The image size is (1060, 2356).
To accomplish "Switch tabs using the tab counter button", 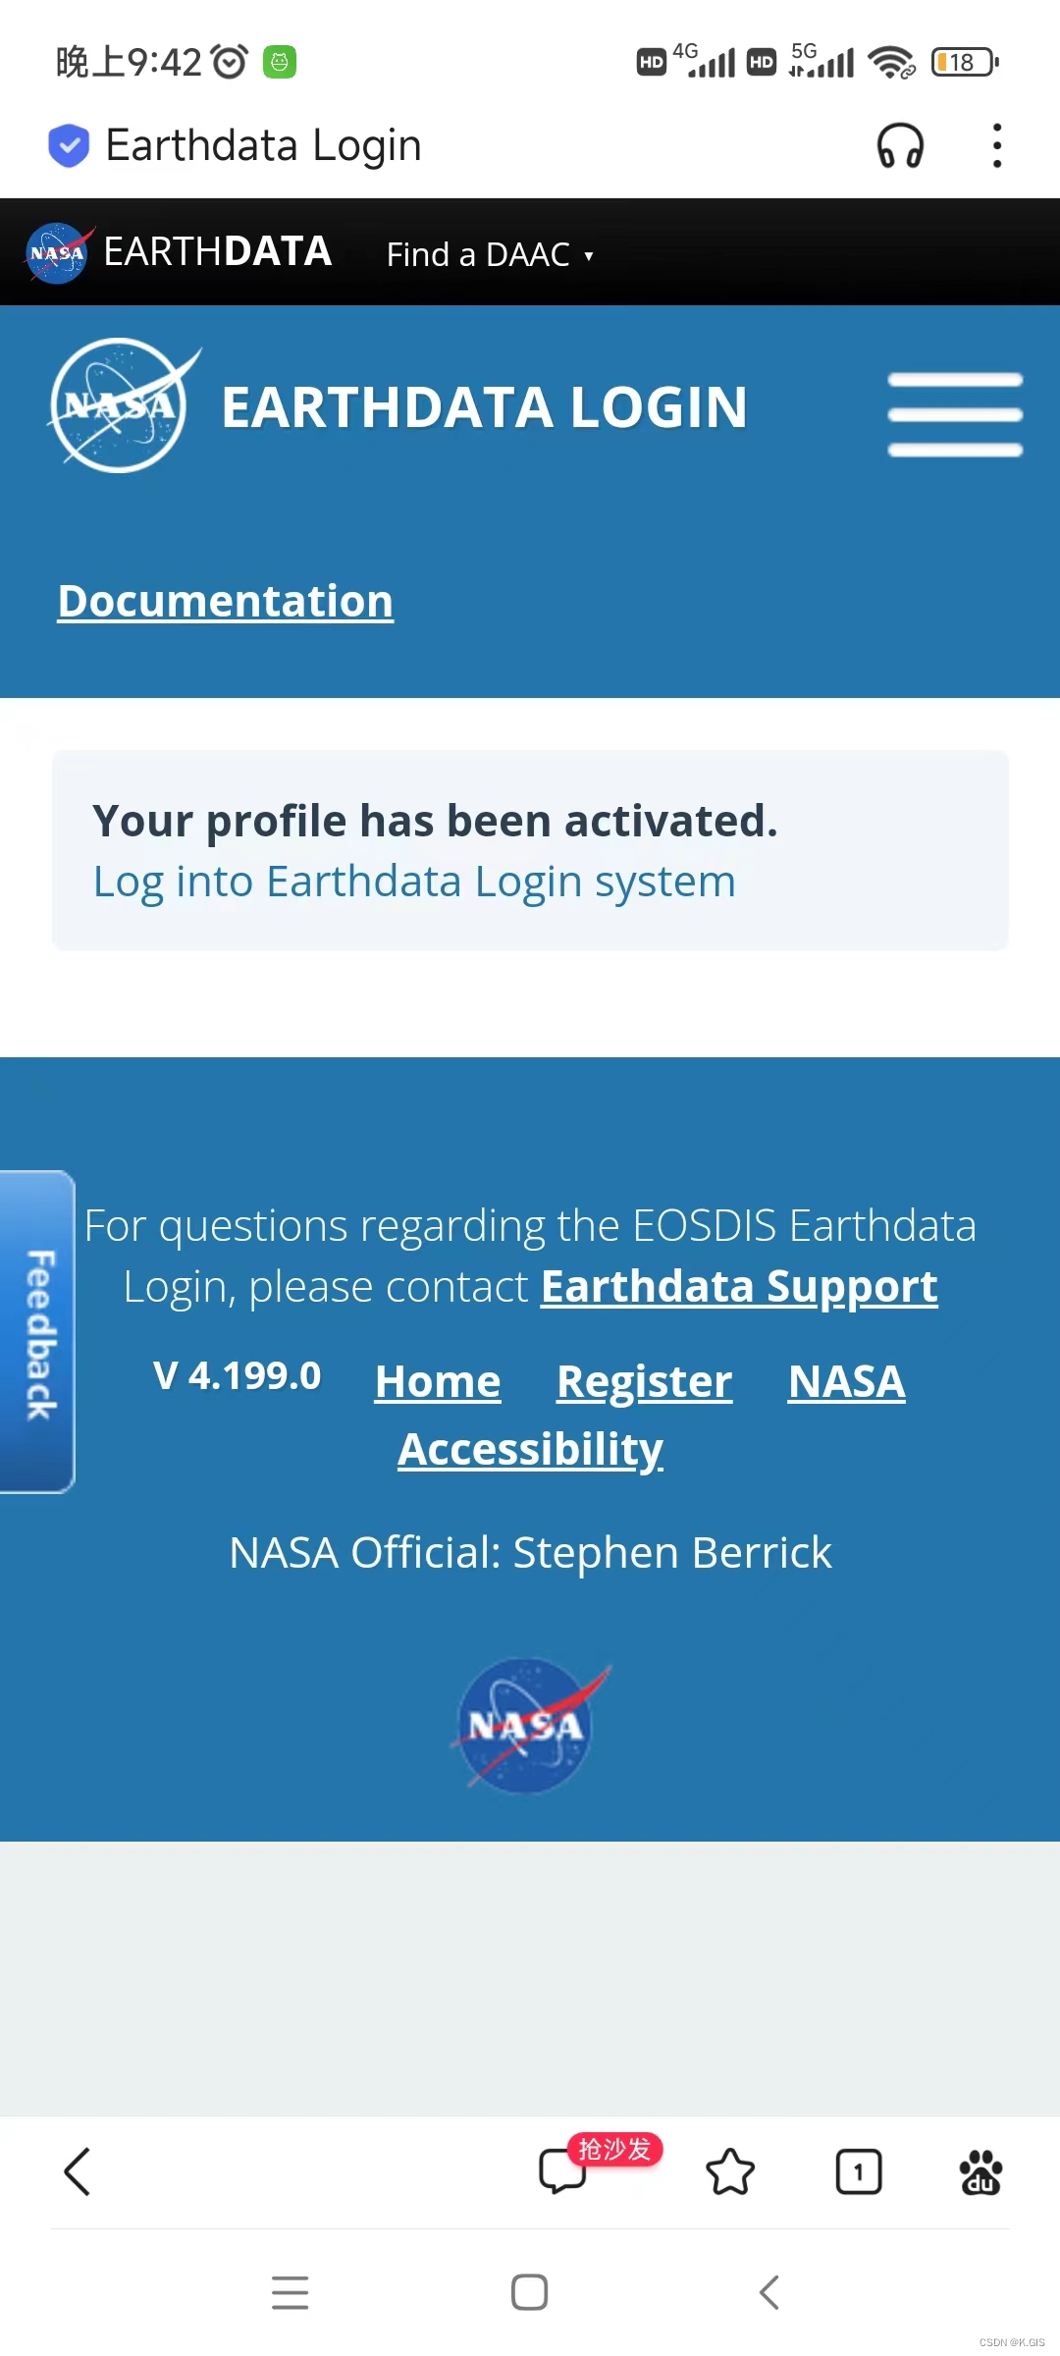I will pos(859,2171).
